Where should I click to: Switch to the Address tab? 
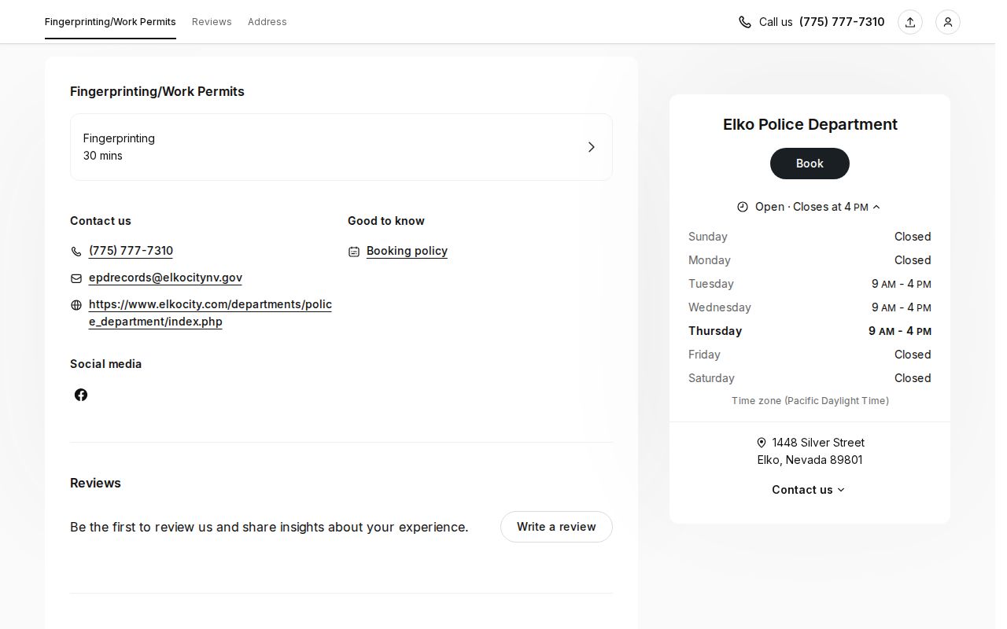267,21
